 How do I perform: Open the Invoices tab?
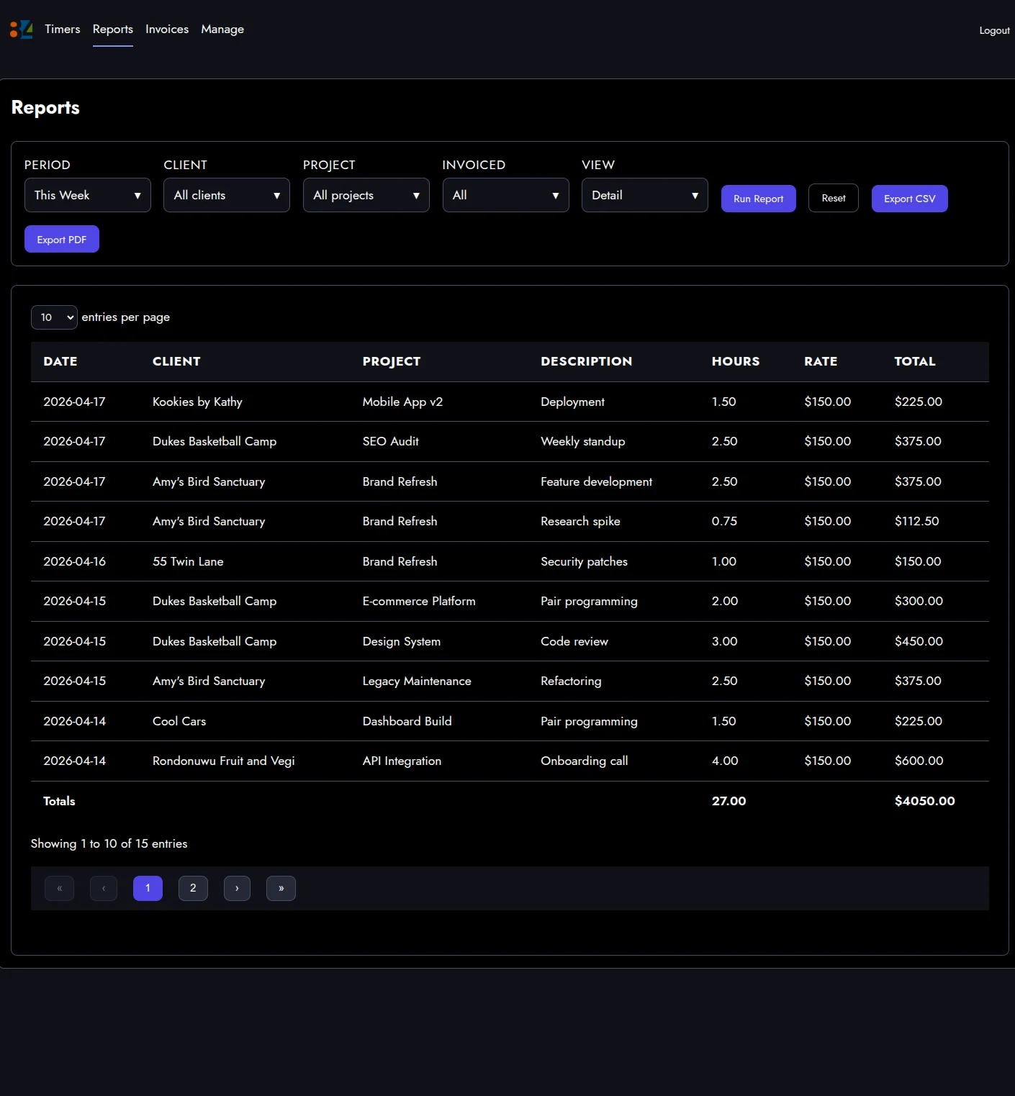pos(167,30)
